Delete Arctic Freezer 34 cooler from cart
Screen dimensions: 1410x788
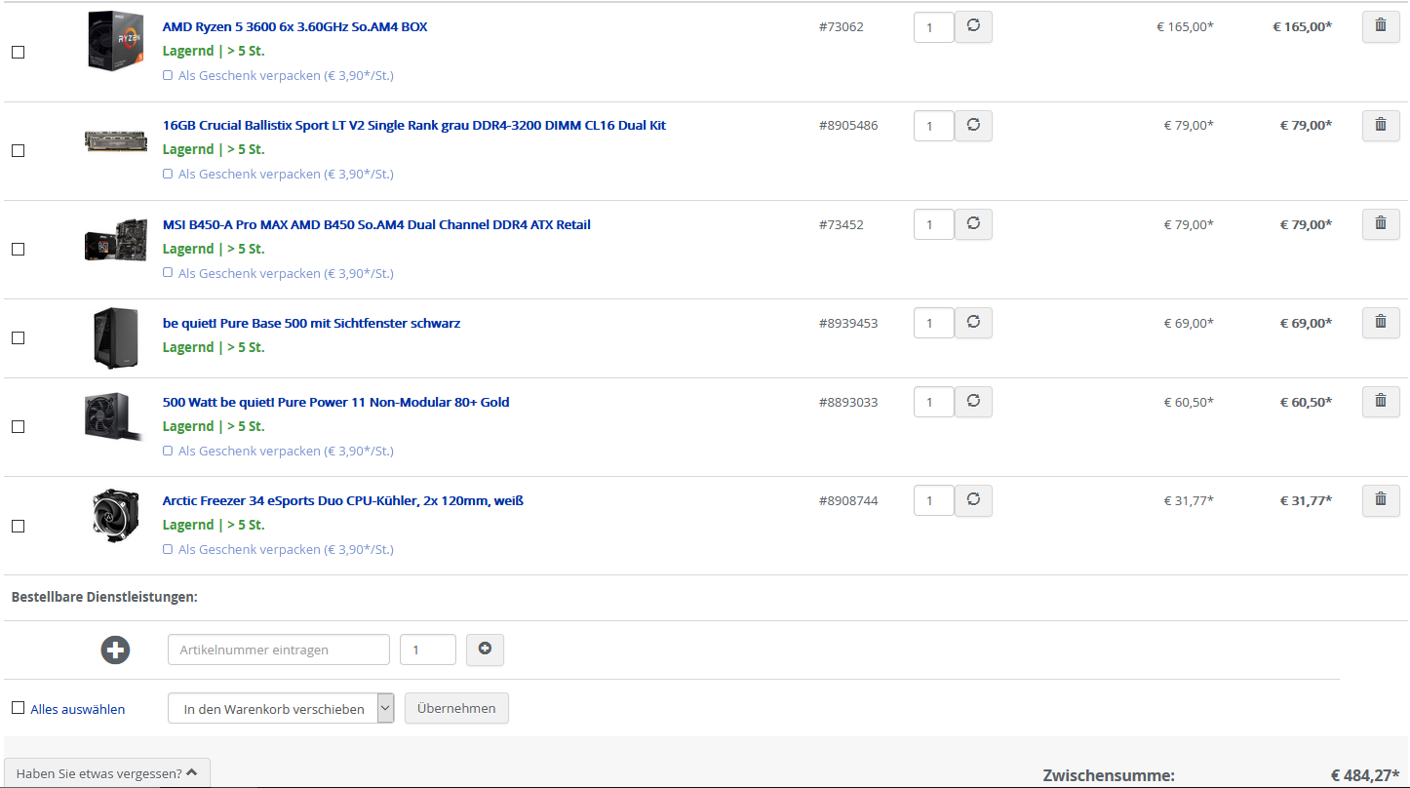(x=1380, y=500)
